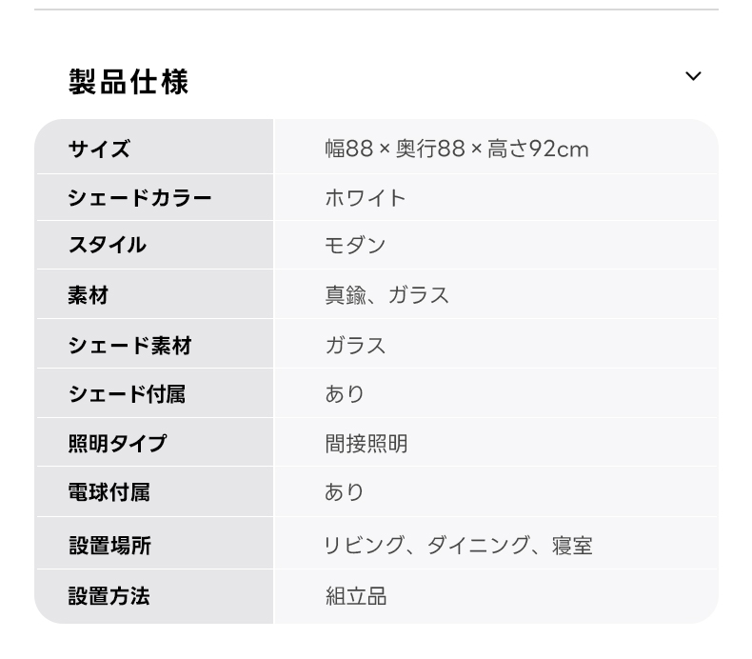Select the スタイル row label
752x659 pixels.
108,245
